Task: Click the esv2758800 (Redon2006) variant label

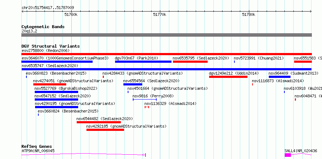Action: pyautogui.click(x=46, y=50)
